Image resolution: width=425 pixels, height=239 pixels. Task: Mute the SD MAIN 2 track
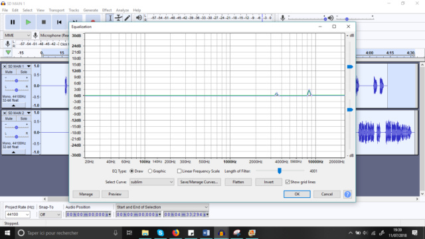[9, 119]
